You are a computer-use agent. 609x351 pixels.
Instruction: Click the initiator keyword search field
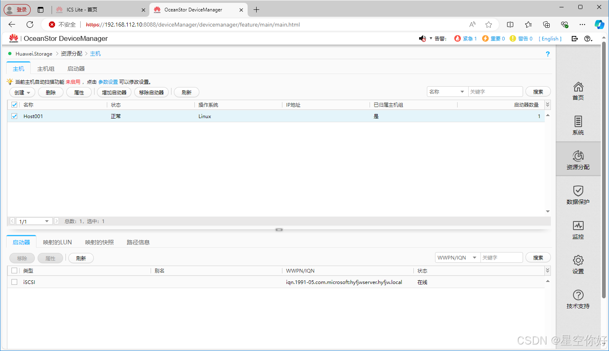[x=502, y=257]
